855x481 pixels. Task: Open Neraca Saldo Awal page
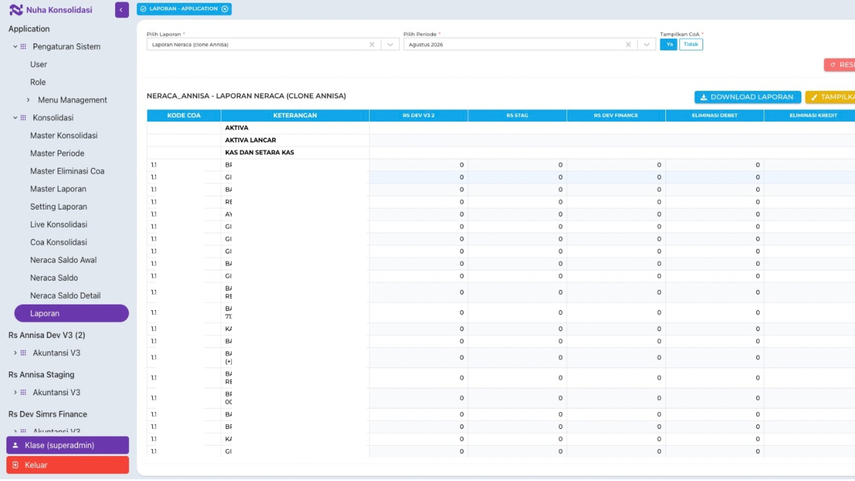pyautogui.click(x=64, y=260)
